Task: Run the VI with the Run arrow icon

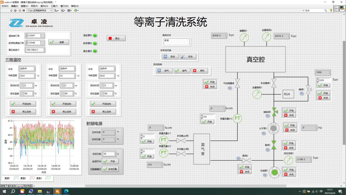Action: coord(11,10)
